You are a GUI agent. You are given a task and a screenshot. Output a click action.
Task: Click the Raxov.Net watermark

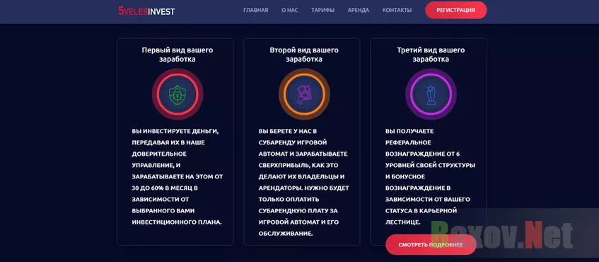(503, 235)
